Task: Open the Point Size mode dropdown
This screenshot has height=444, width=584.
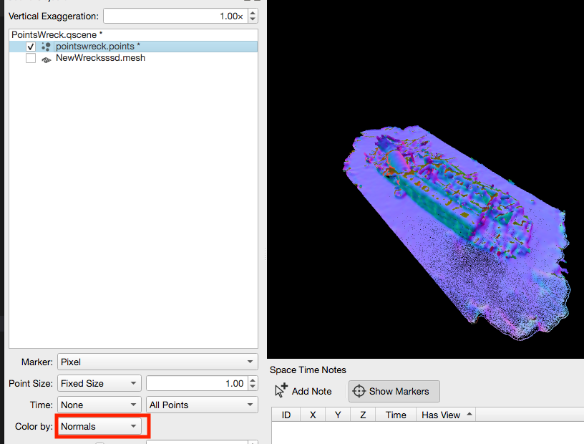Action: [99, 383]
